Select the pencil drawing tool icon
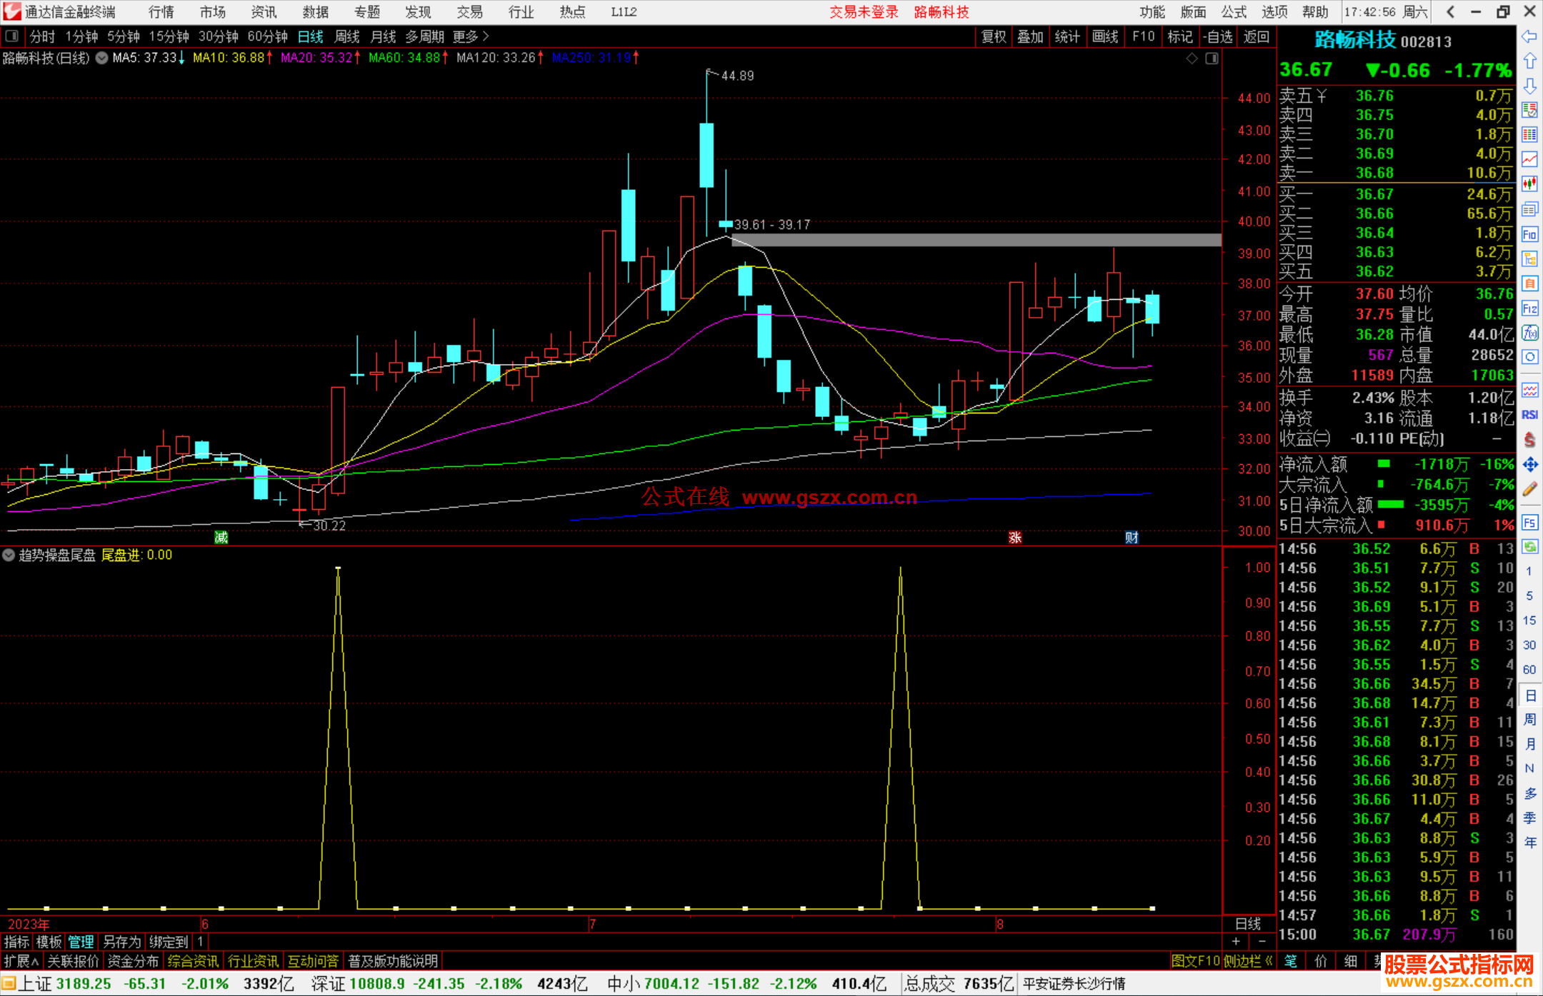The width and height of the screenshot is (1543, 996). pyautogui.click(x=1529, y=490)
